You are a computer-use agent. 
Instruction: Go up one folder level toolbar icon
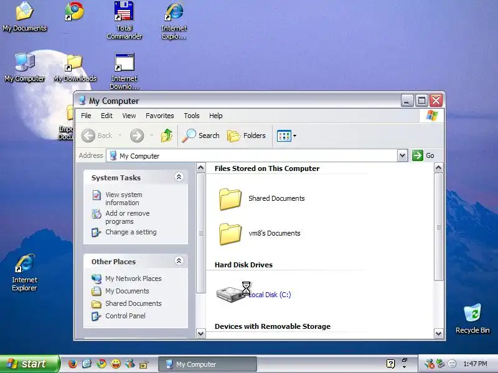point(167,136)
